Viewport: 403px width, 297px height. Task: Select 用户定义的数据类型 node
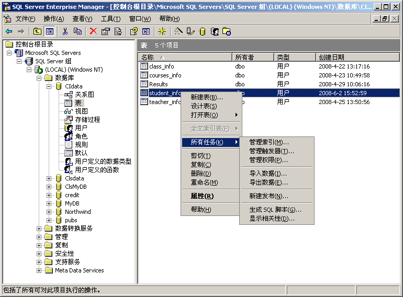click(x=103, y=162)
